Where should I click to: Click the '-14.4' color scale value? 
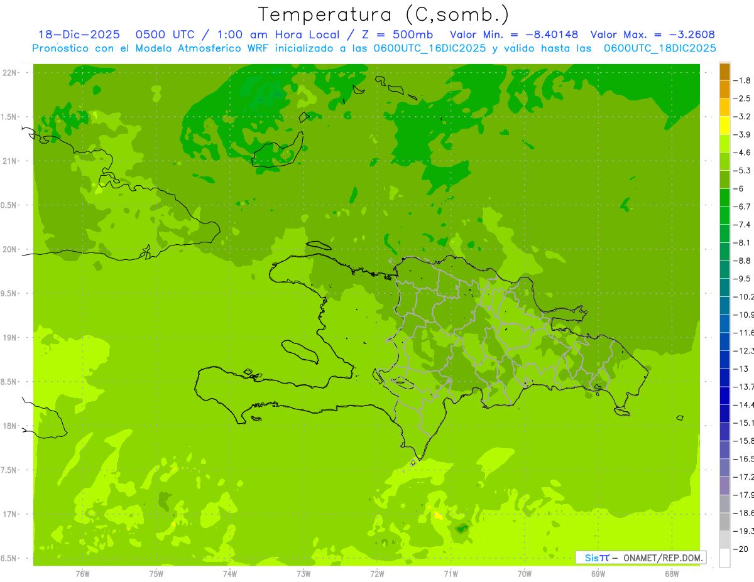point(743,405)
